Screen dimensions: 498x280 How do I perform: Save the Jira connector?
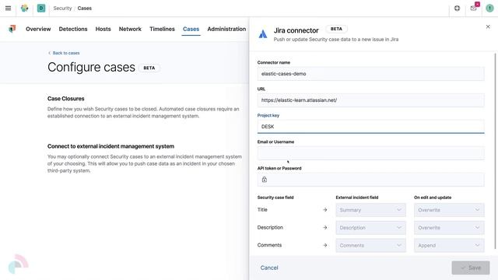471,268
